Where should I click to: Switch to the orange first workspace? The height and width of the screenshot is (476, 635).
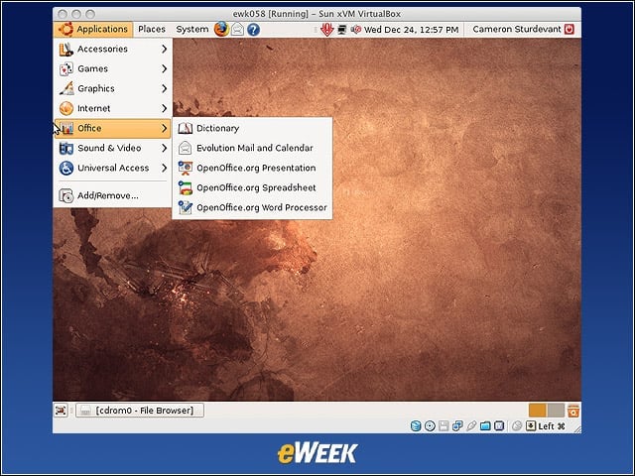tap(537, 411)
